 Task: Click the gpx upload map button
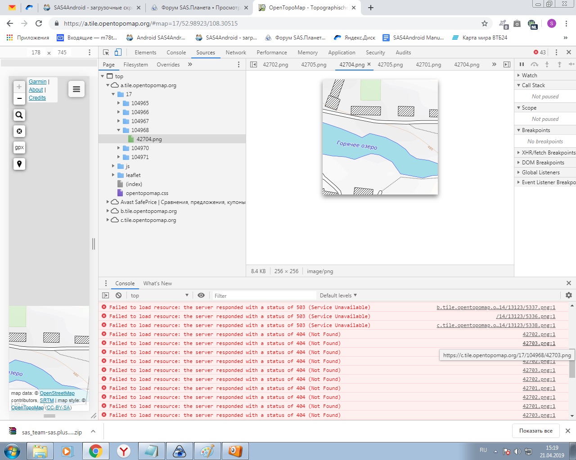coord(19,147)
